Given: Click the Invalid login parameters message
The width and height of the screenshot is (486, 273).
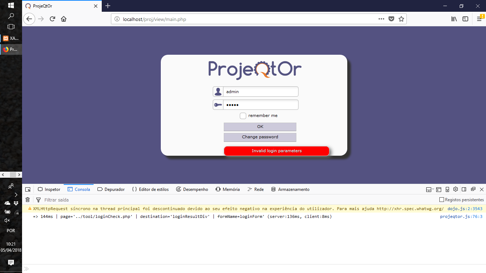Looking at the screenshot, I should pyautogui.click(x=276, y=151).
